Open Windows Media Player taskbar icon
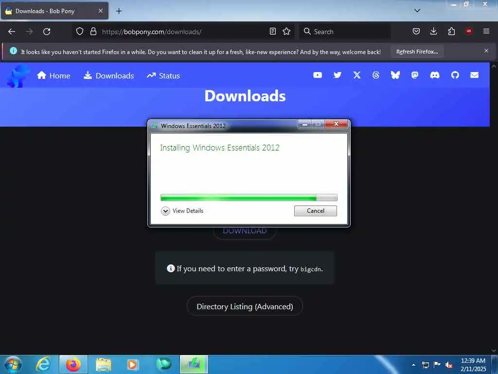The image size is (498, 374). [133, 364]
